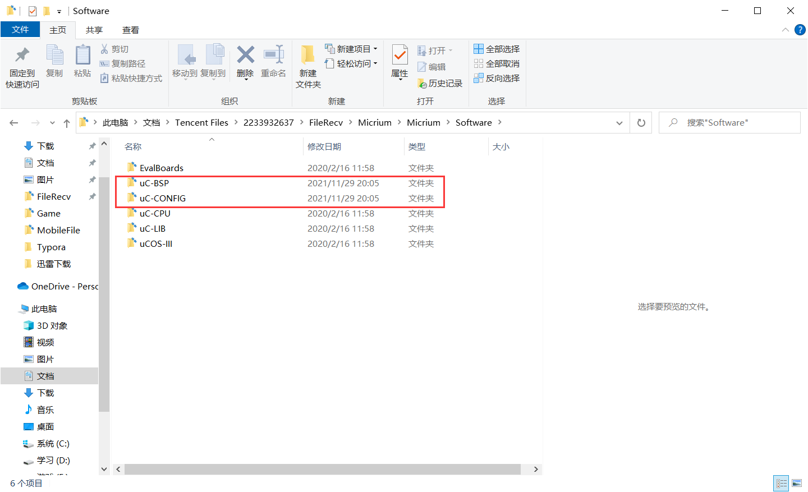Open the Properties button

400,62
